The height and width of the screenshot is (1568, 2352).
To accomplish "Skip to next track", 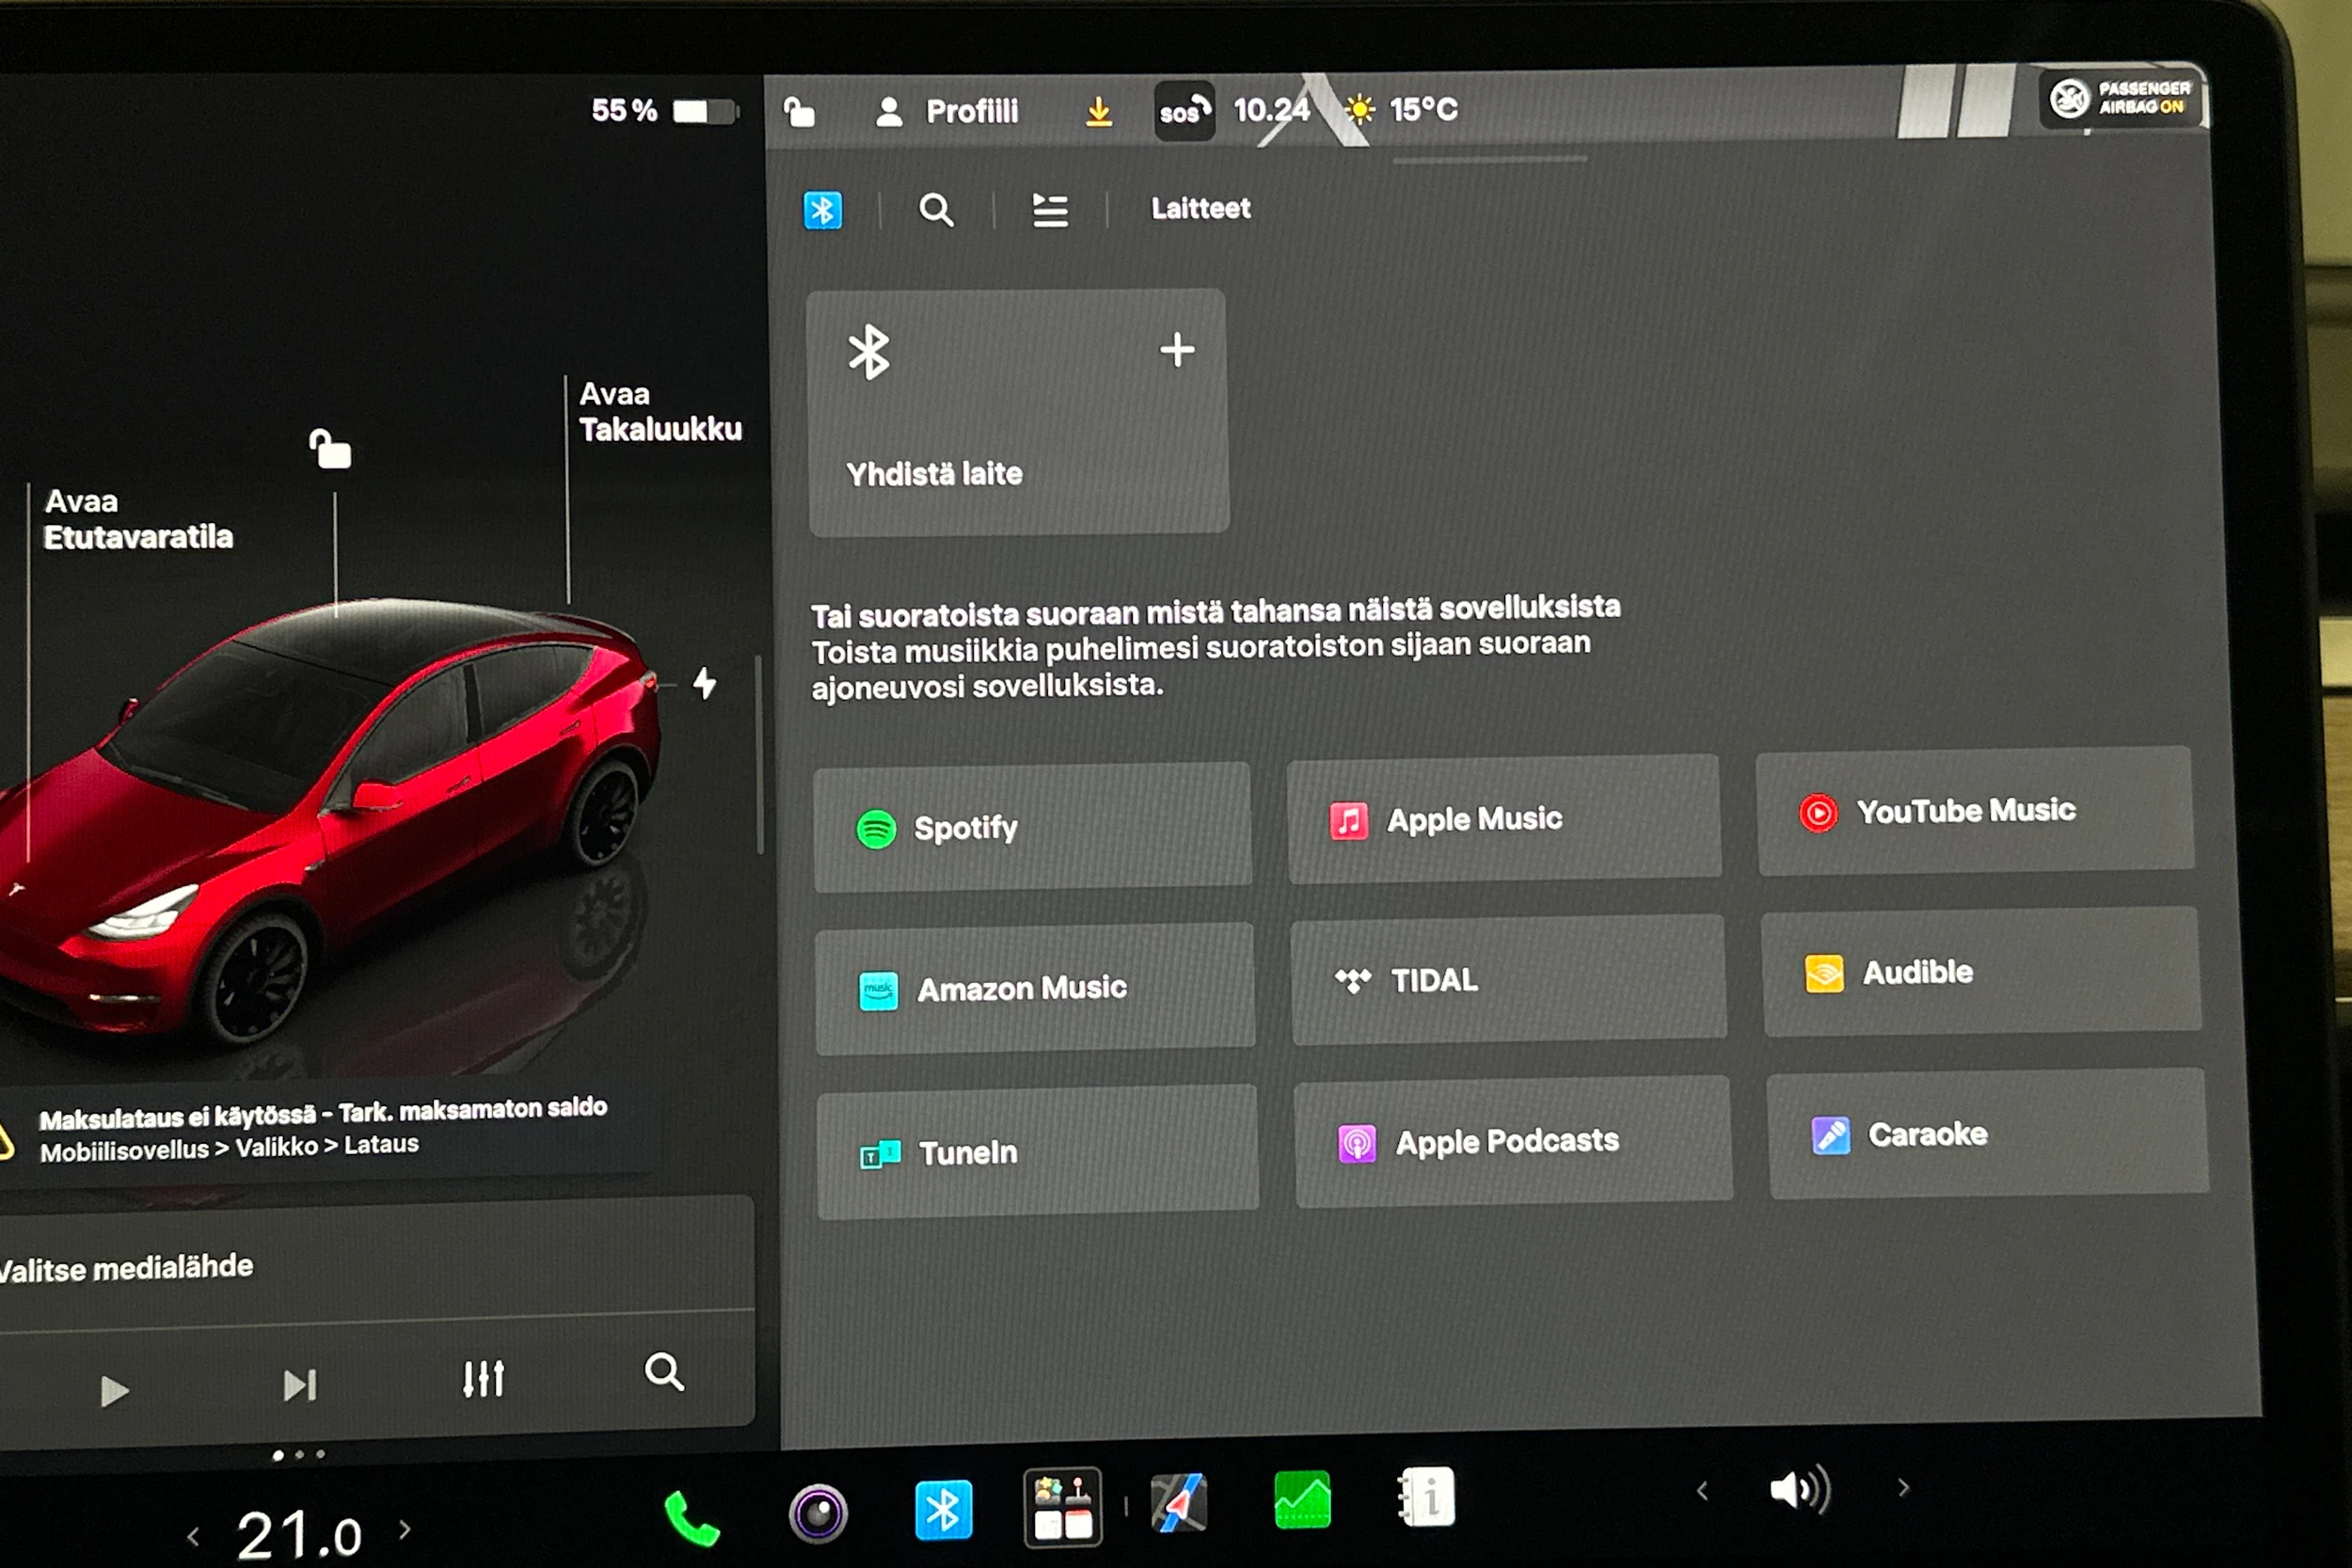I will tap(299, 1385).
